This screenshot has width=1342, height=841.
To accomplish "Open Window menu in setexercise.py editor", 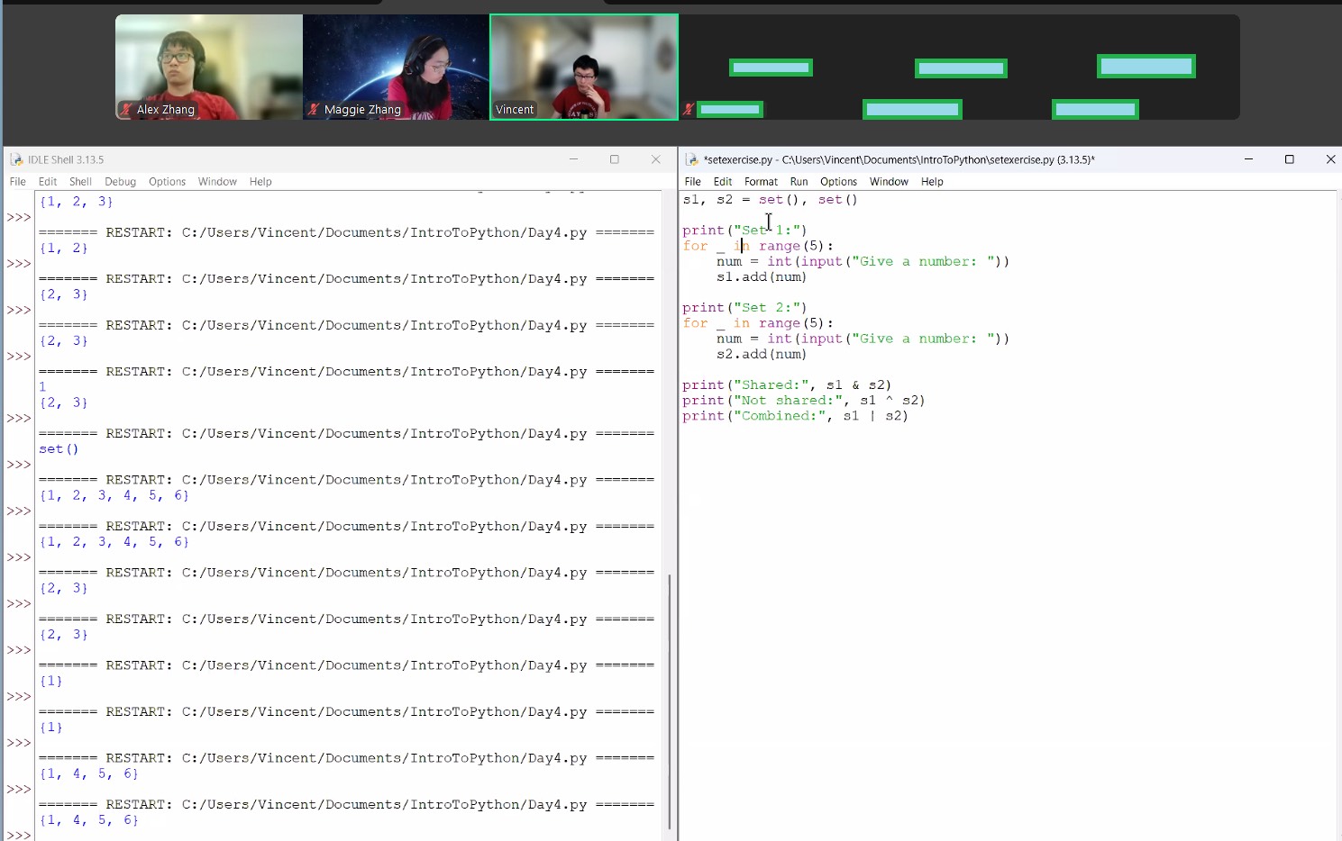I will [889, 182].
